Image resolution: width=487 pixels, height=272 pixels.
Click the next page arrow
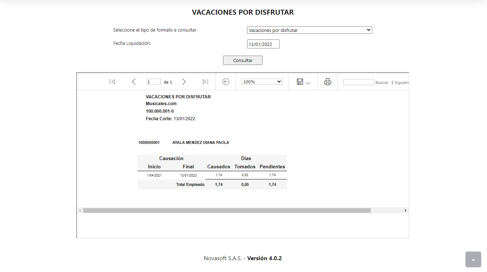click(x=184, y=81)
